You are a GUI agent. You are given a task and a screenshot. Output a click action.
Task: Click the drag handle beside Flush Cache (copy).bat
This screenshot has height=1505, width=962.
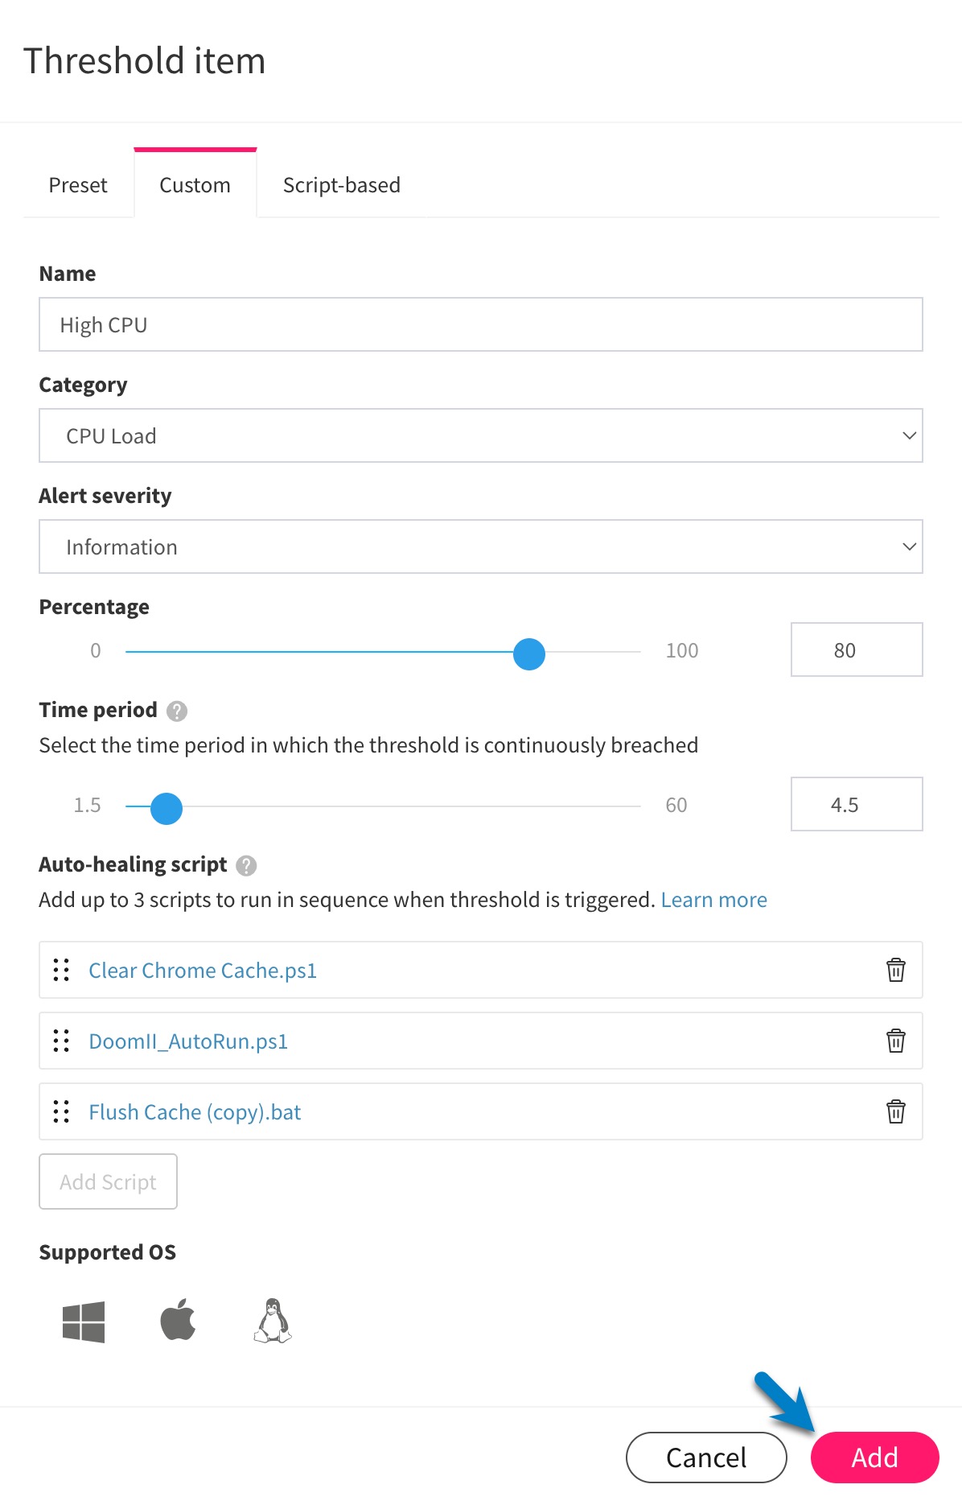tap(60, 1112)
